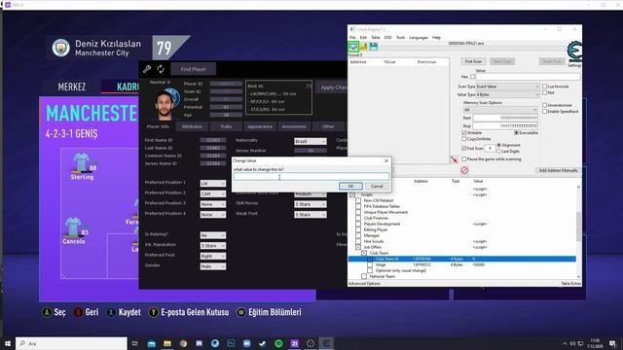Select the Last Digits radio button
The height and width of the screenshot is (350, 623).
point(498,152)
